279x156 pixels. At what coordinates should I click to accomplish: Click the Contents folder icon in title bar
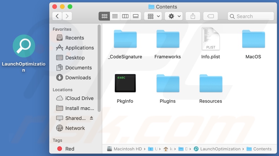tap(151, 7)
